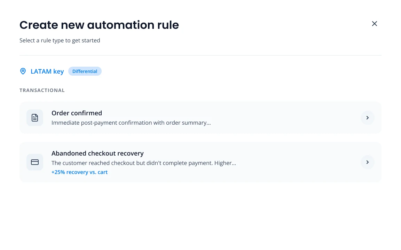Image resolution: width=401 pixels, height=250 pixels.
Task: Select the LATAM key label
Action: pyautogui.click(x=47, y=71)
